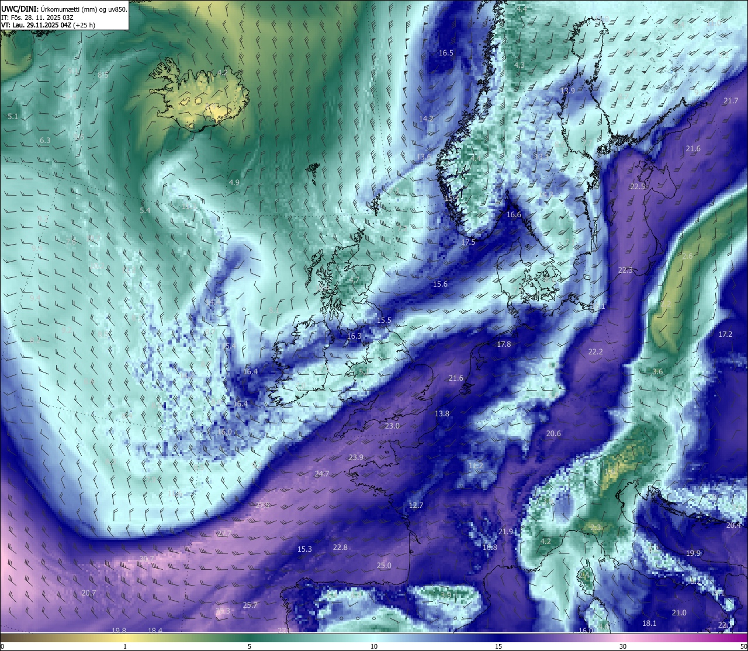Viewport: 748px width, 651px height.
Task: Click the 23.0 value on the map
Action: pos(392,426)
